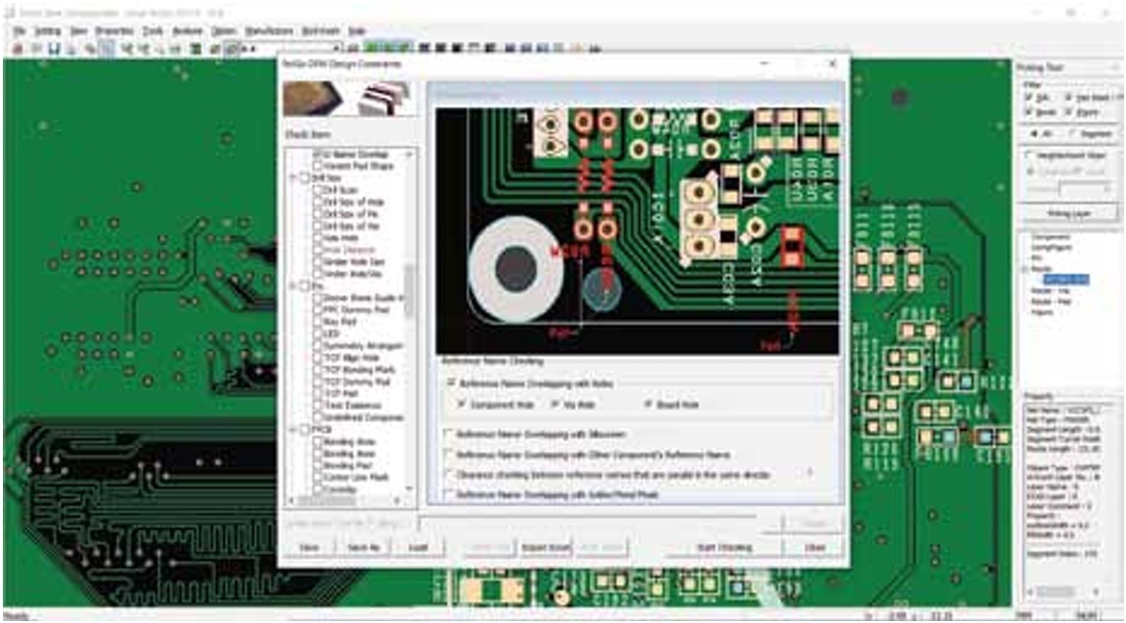This screenshot has width=1126, height=623.
Task: Click the stacked boards thumbnail in the dialog
Action: (x=375, y=99)
